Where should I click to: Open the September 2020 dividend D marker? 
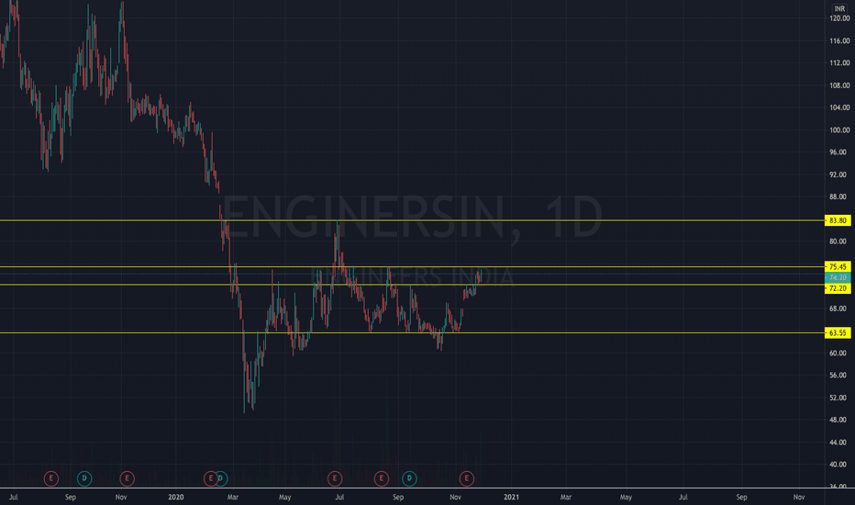click(x=409, y=478)
